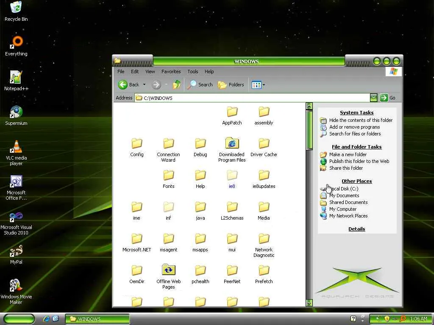Expand the address bar dropdown arrow
434x325 pixels.
[373, 98]
